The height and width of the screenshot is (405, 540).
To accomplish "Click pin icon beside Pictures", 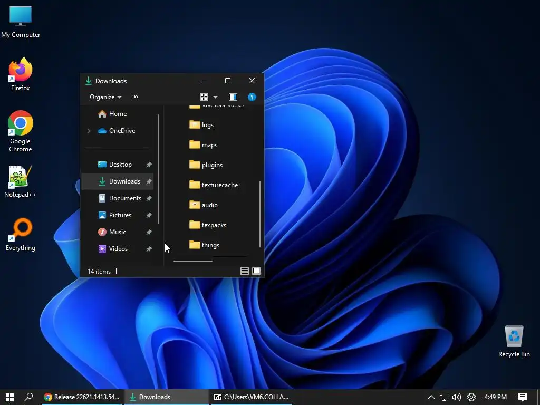I will (149, 215).
